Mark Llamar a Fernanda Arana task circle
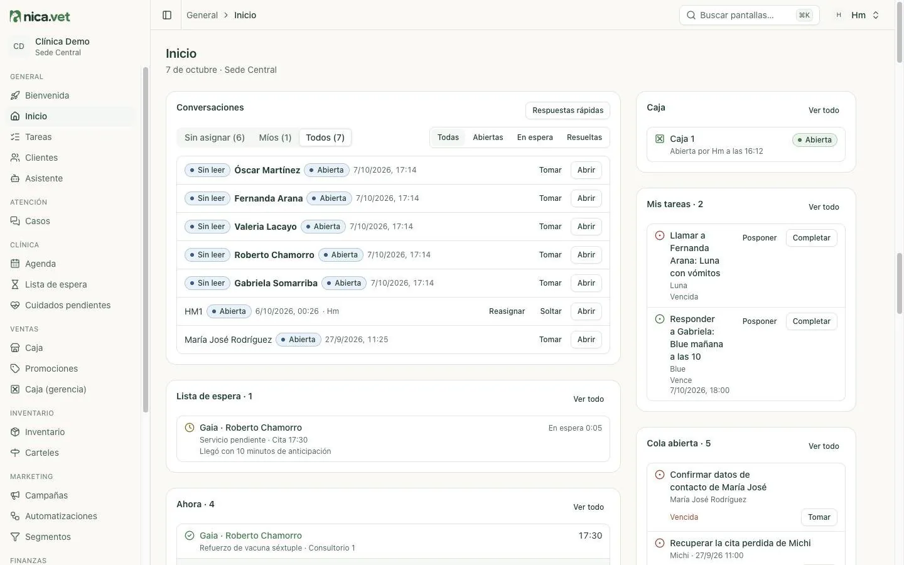Image resolution: width=904 pixels, height=565 pixels. click(x=660, y=235)
